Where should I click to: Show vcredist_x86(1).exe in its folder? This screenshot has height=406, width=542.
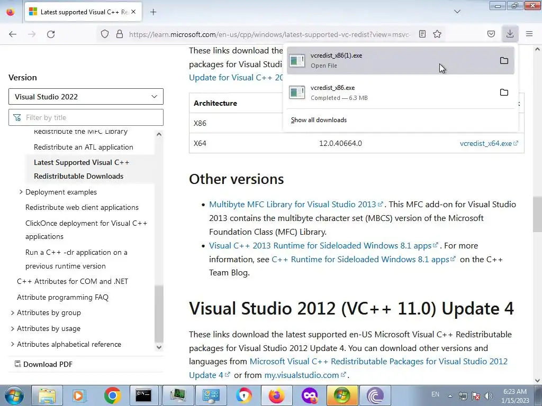click(504, 61)
